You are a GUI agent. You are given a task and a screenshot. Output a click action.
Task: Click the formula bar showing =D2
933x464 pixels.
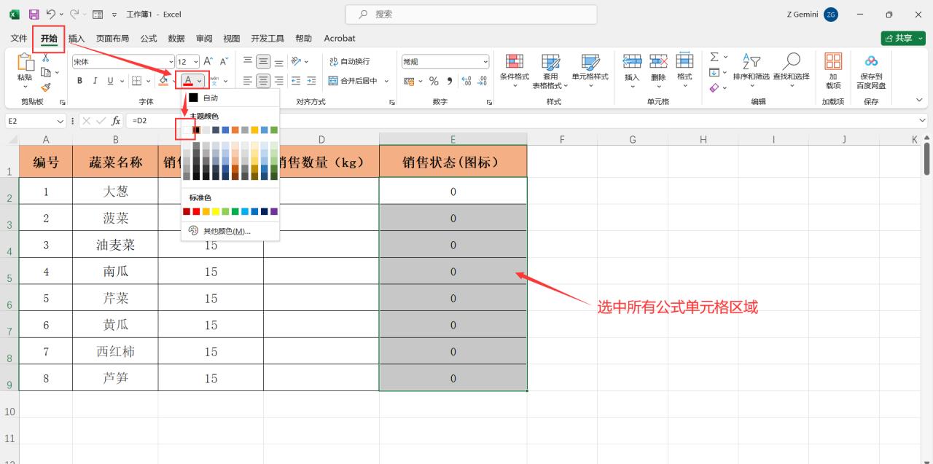coord(525,121)
